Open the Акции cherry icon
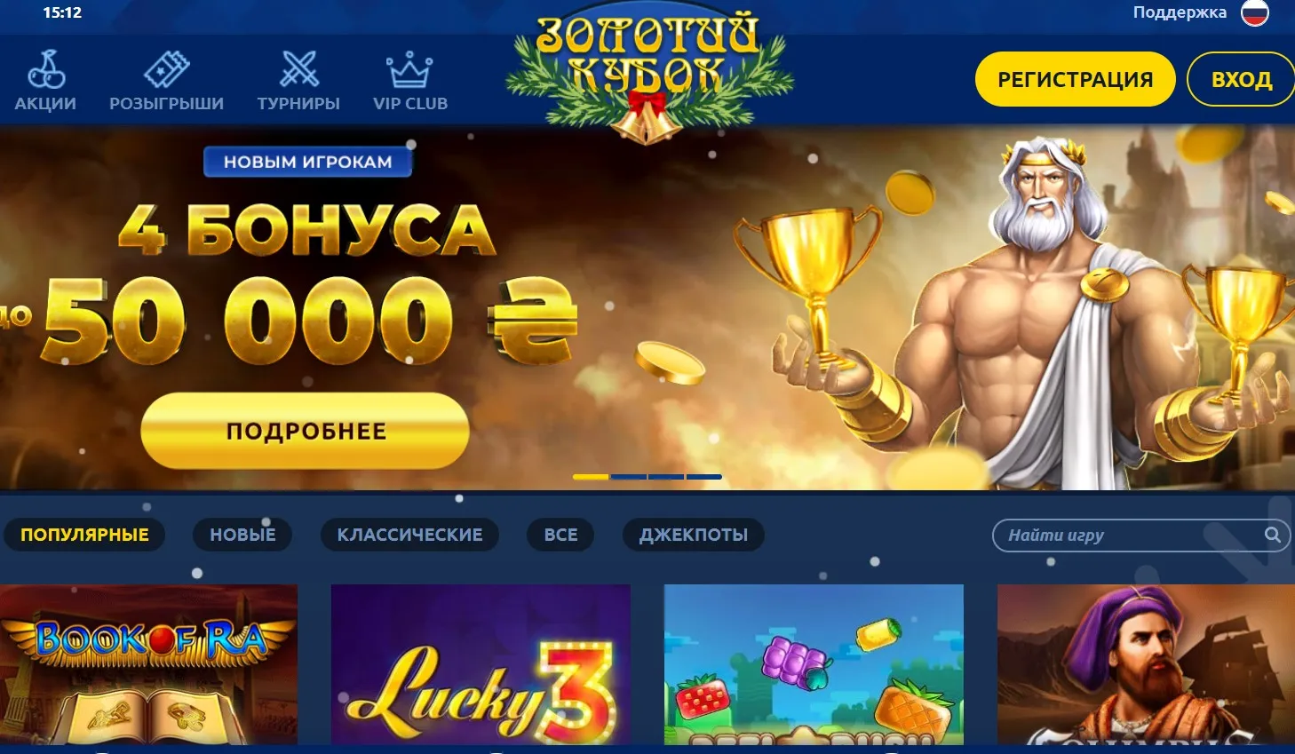The width and height of the screenshot is (1295, 754). tap(45, 69)
